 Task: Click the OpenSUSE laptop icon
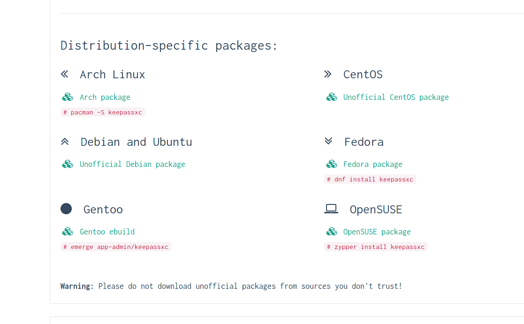331,209
